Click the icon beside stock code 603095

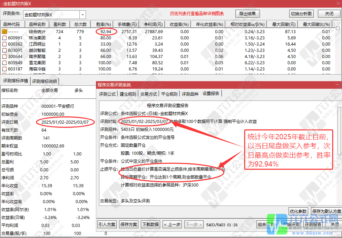click(4, 50)
